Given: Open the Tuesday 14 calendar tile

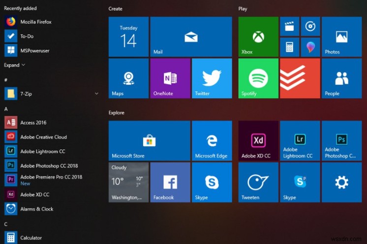Looking at the screenshot, I should (128, 37).
